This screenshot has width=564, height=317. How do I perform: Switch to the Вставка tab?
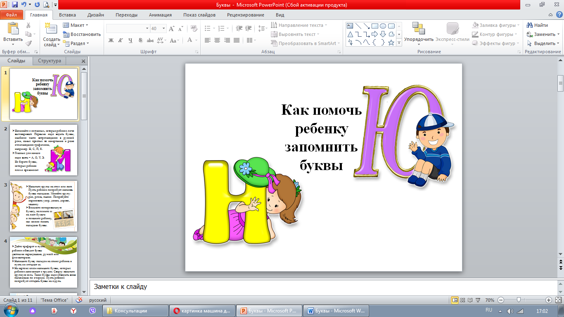click(x=67, y=15)
